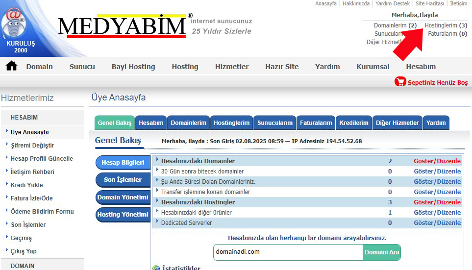
Task: Open the Hizmetler menu
Action: (232, 67)
